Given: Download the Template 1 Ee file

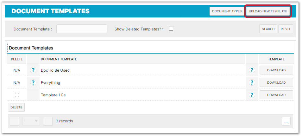Looking at the screenshot, I should click(x=276, y=95).
